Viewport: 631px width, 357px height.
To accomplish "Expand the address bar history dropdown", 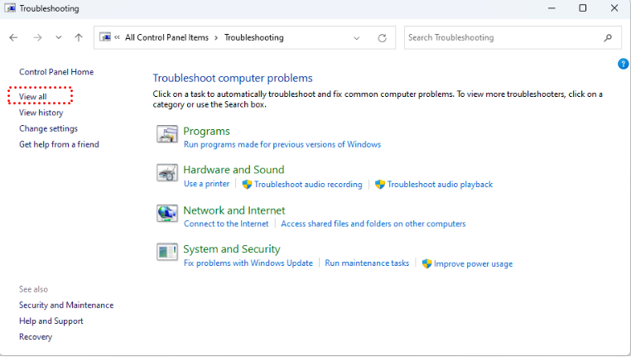I will click(x=357, y=38).
